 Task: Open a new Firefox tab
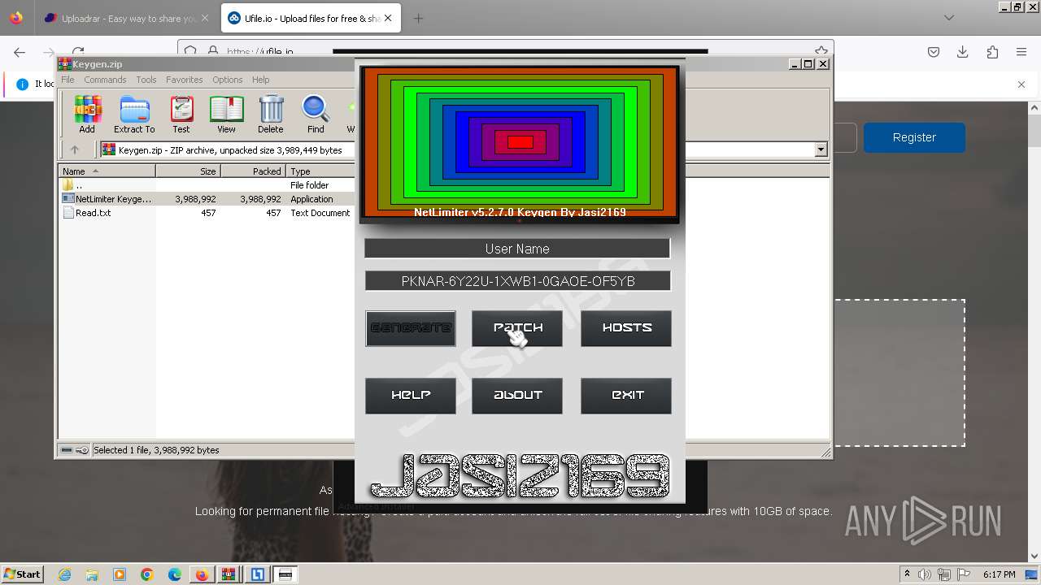418,18
